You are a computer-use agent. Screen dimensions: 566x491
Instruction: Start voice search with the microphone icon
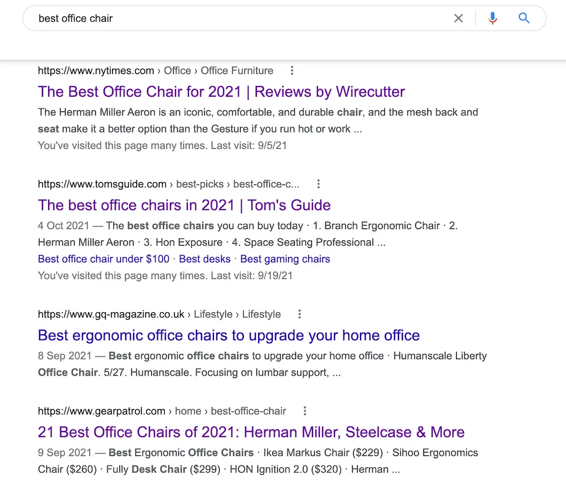pyautogui.click(x=492, y=18)
